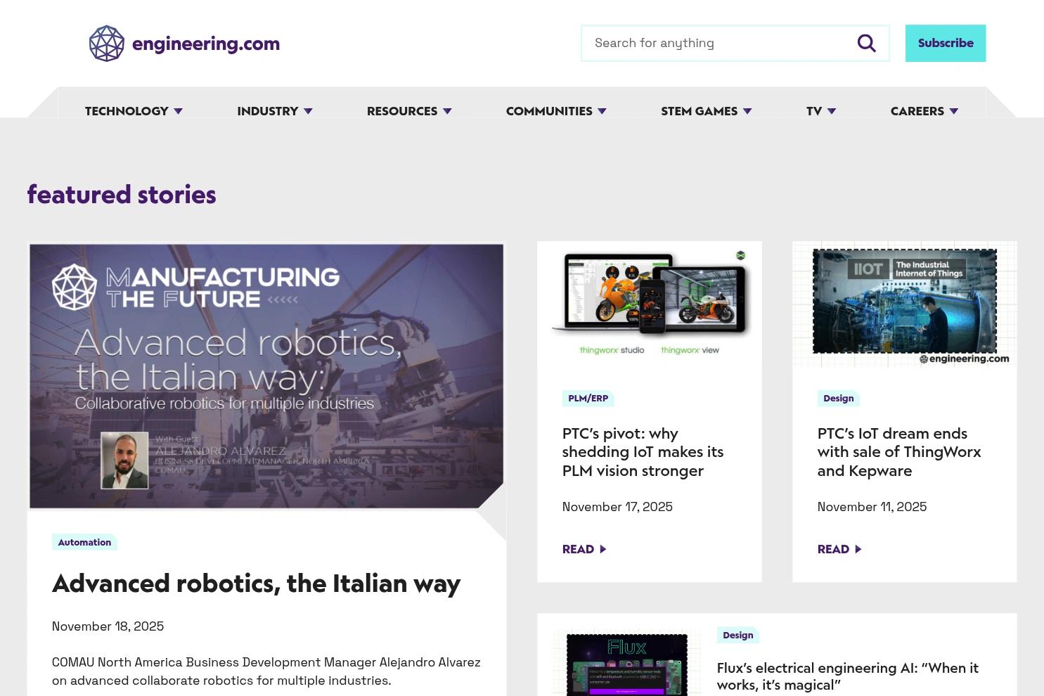Click READ link for PTC's IoT dream article
Image resolution: width=1044 pixels, height=696 pixels.
[833, 550]
